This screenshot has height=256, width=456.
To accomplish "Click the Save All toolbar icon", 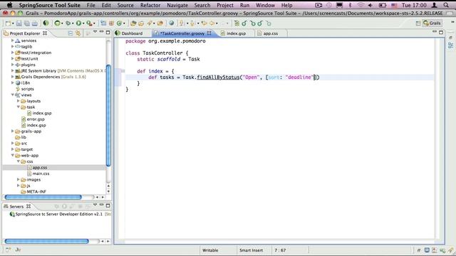I will 27,23.
